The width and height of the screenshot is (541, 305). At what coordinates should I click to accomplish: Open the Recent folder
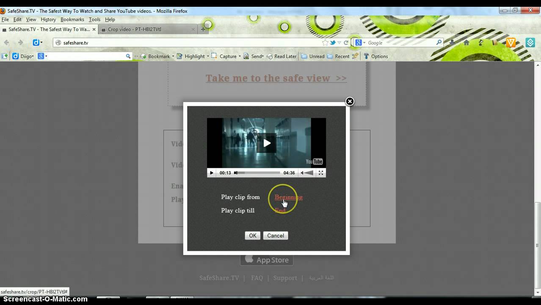coord(338,56)
